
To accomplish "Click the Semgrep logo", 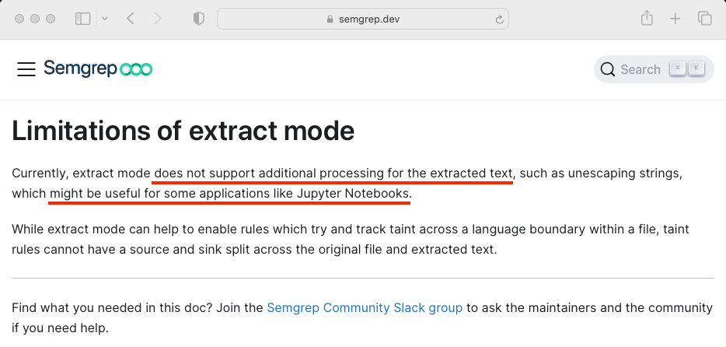I will [98, 69].
